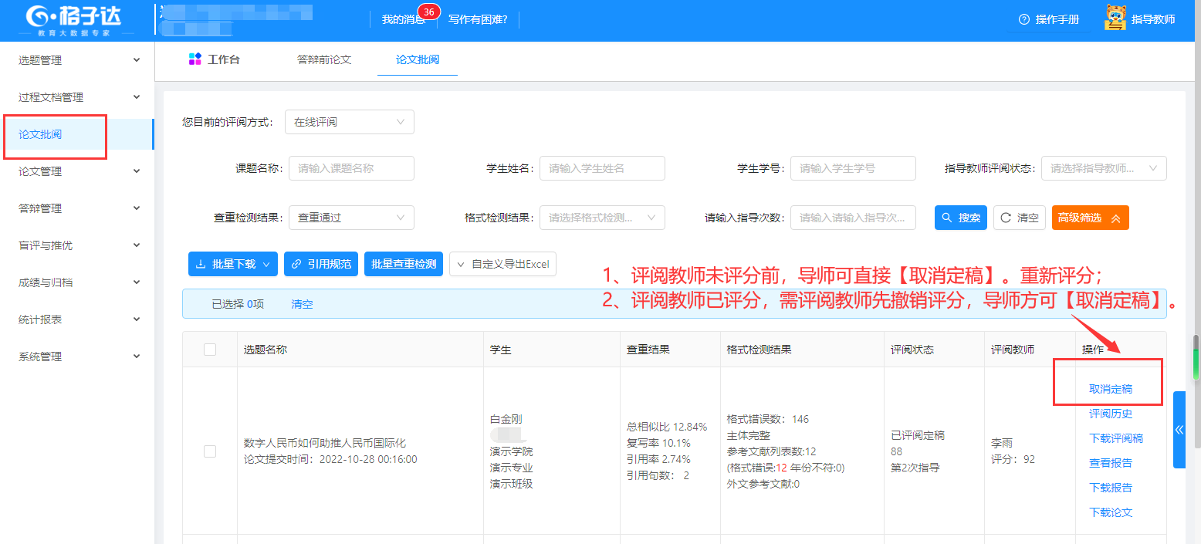The image size is (1201, 544).
Task: Switch to the 答辩前论文 tab
Action: tap(324, 59)
